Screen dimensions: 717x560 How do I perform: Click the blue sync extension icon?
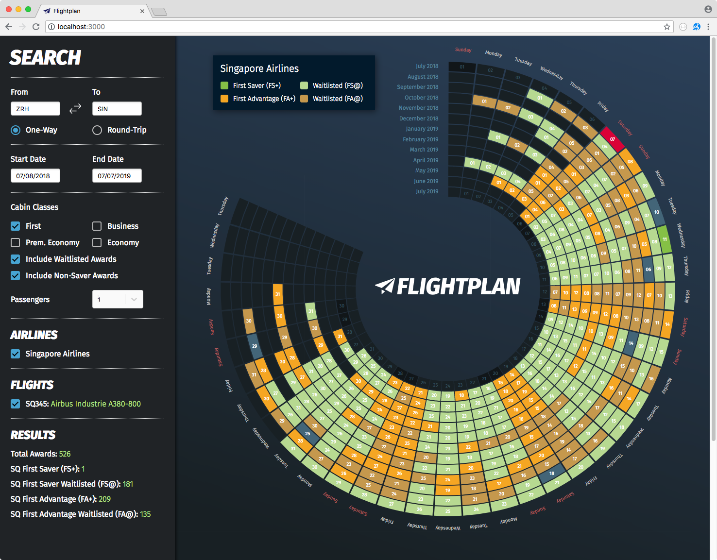(696, 27)
